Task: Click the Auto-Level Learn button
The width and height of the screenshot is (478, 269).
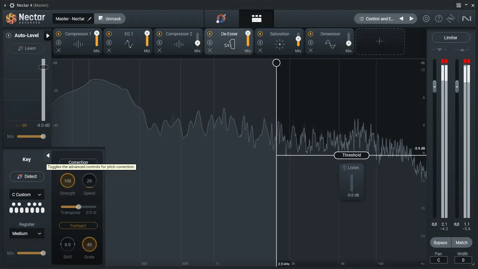Action: [x=27, y=48]
